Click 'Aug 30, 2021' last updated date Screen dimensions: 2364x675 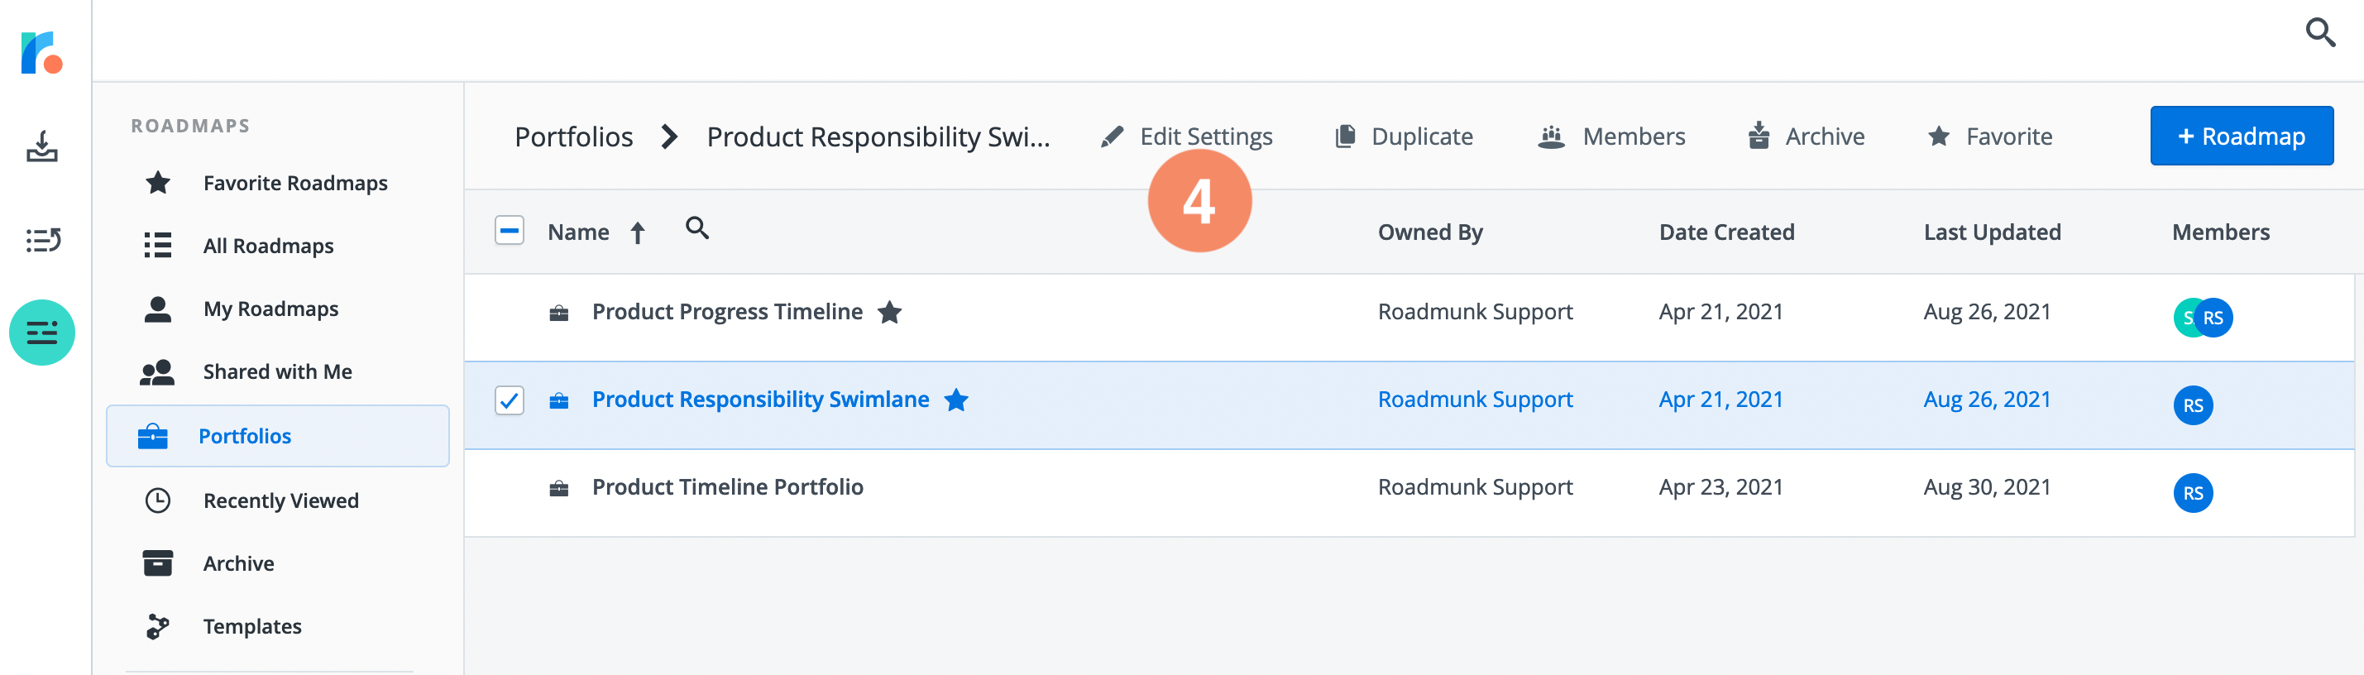1987,488
